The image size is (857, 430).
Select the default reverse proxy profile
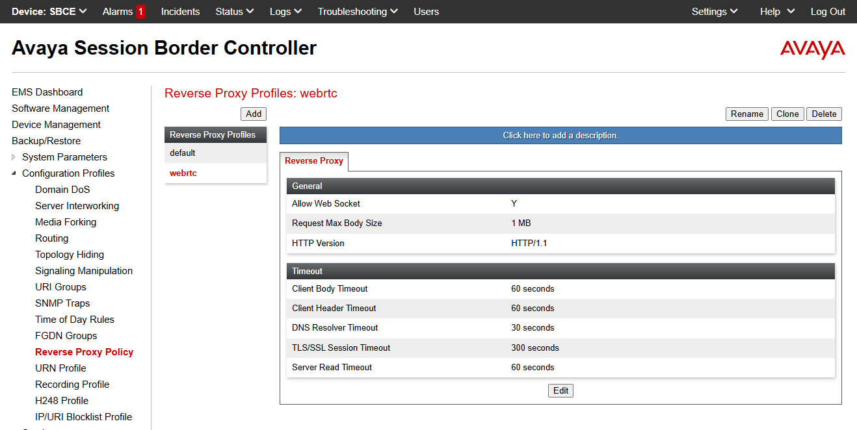(x=183, y=153)
